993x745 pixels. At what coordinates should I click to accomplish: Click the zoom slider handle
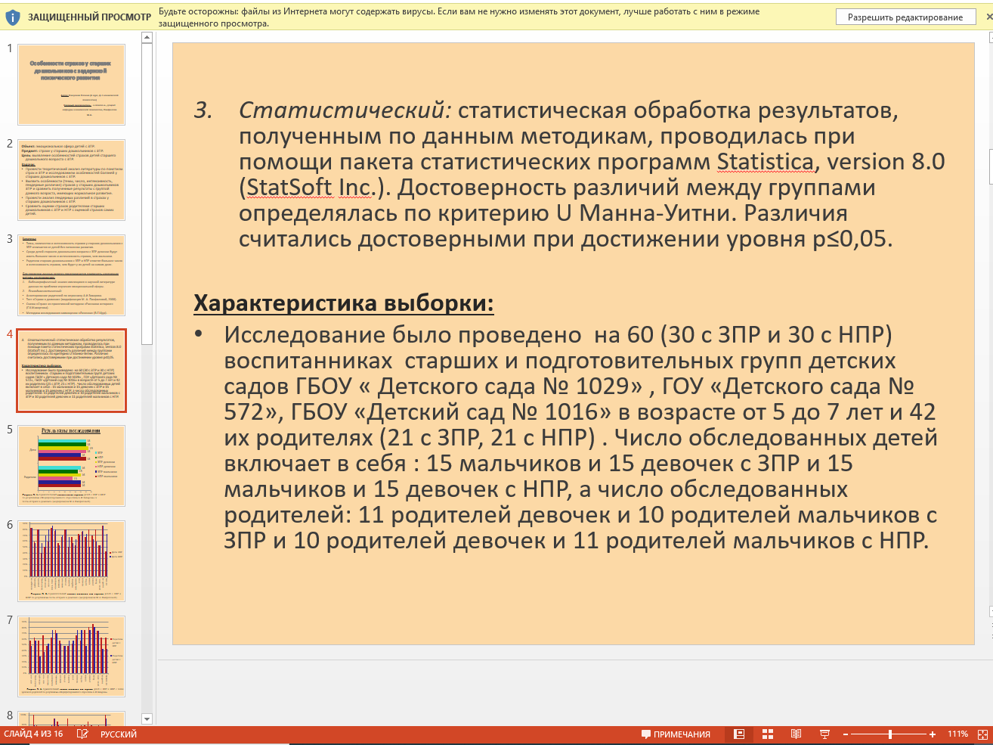pos(890,734)
